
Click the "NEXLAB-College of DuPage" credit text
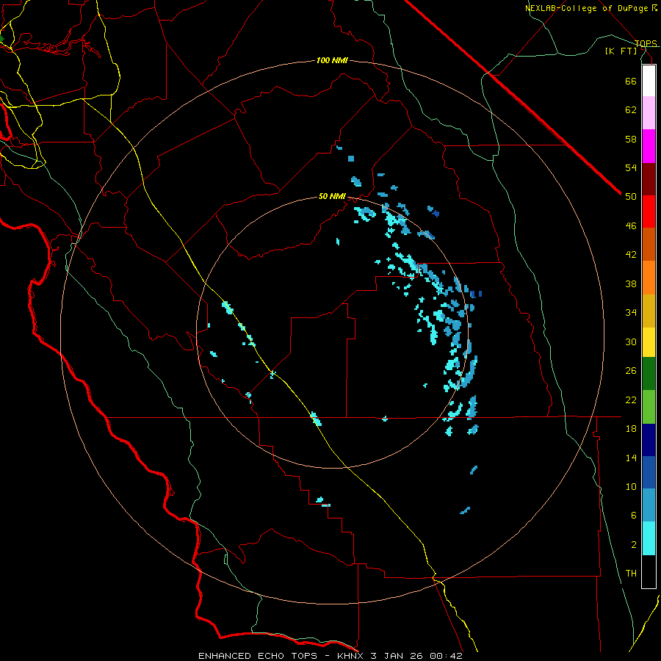pos(586,8)
